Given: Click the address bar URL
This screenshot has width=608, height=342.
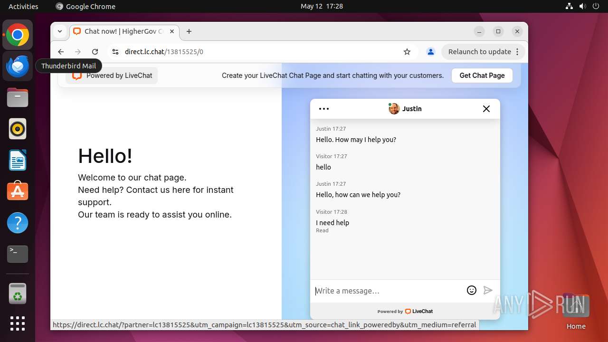Looking at the screenshot, I should pos(164,52).
